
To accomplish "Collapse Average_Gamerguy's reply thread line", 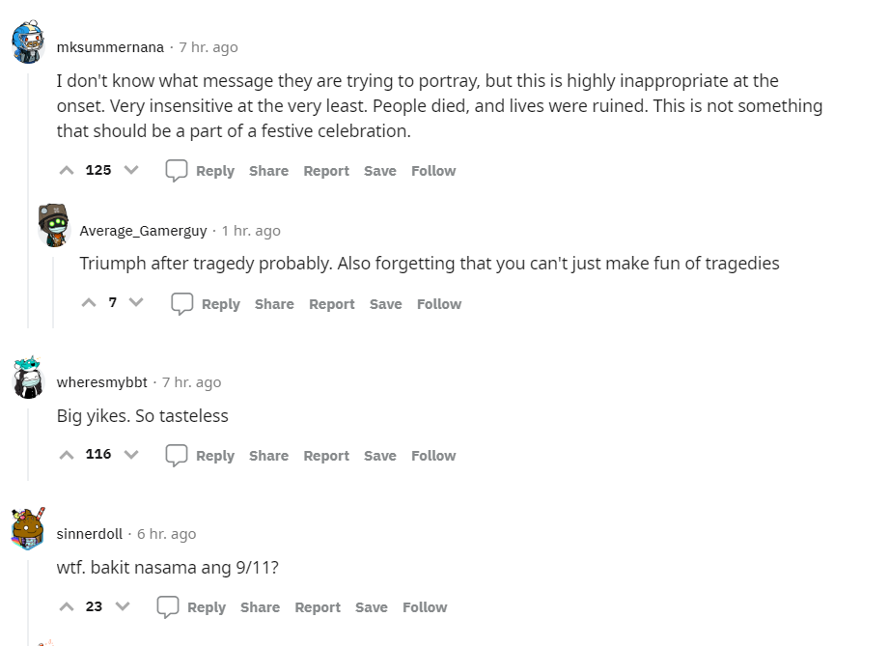I will (x=53, y=292).
